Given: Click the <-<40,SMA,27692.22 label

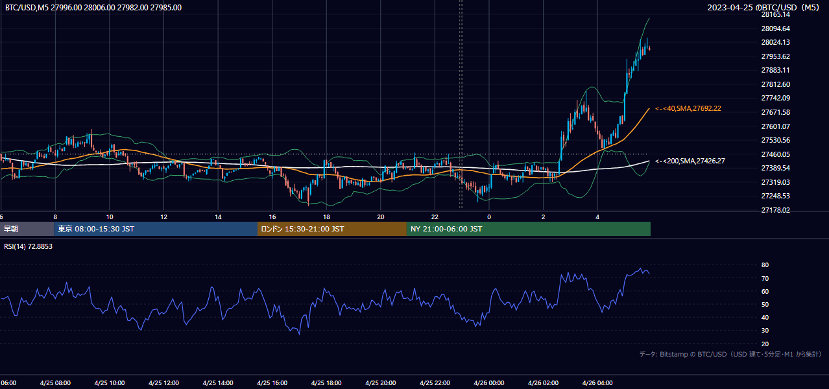Looking at the screenshot, I should point(688,108).
